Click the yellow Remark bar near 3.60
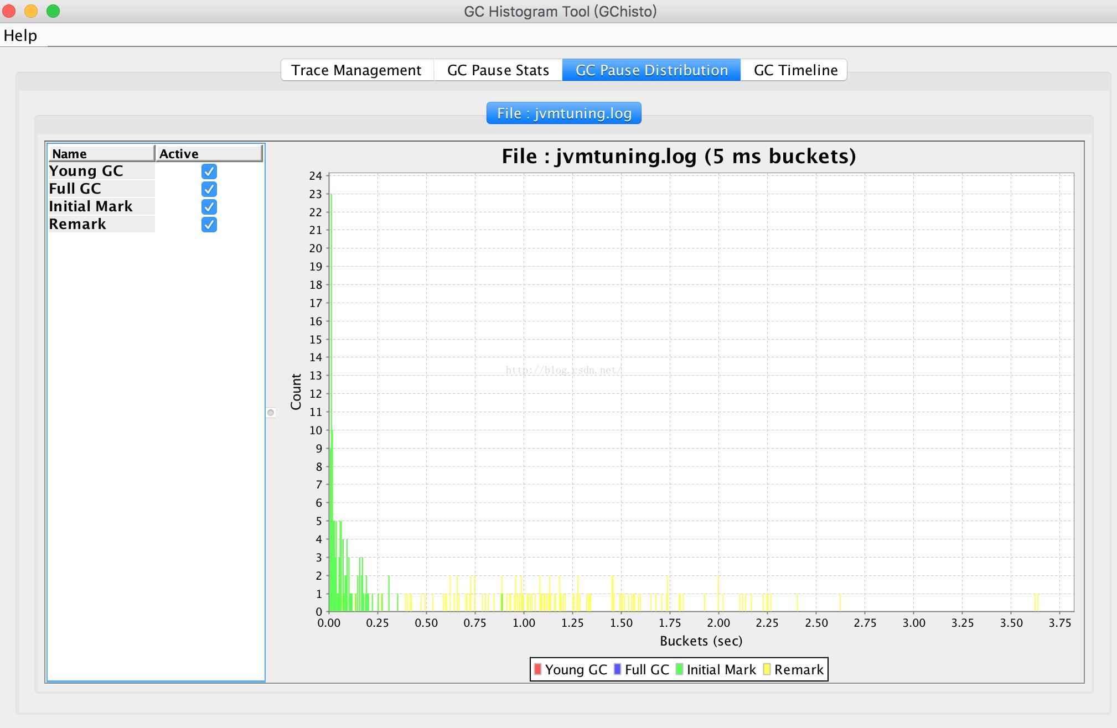 (1036, 602)
